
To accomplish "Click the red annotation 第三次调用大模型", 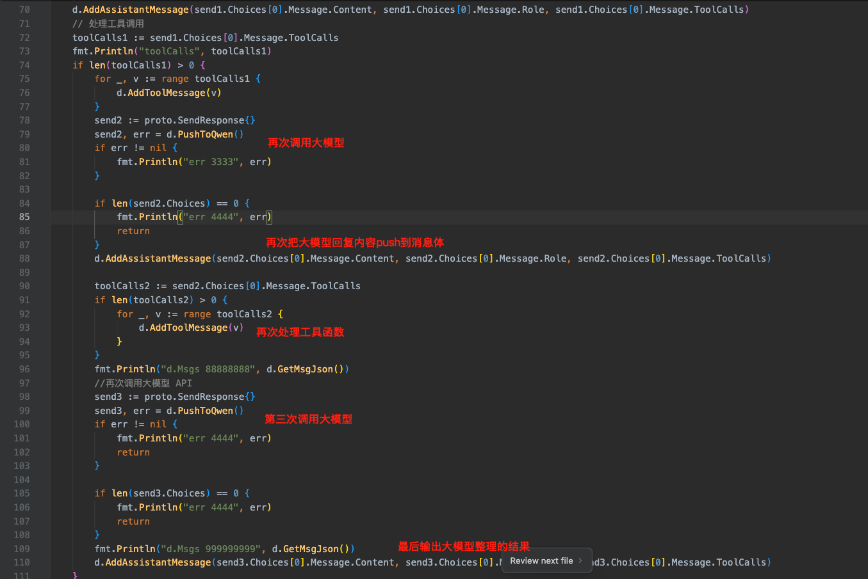I will click(308, 419).
